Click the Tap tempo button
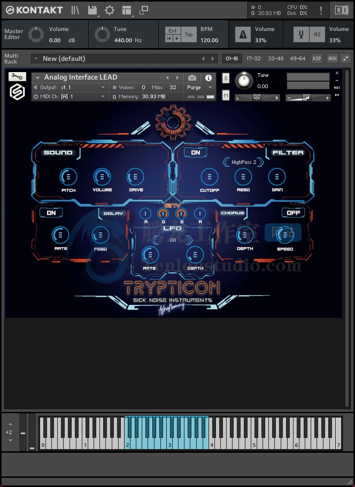The height and width of the screenshot is (487, 355). click(189, 35)
